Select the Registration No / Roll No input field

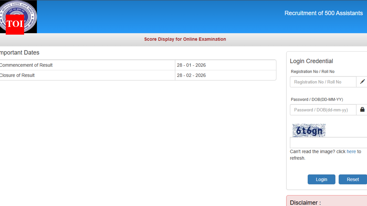click(x=321, y=82)
